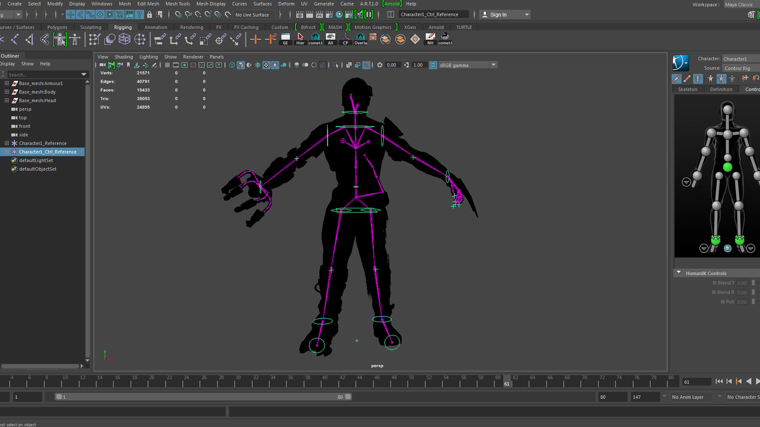This screenshot has height=427, width=760.
Task: Toggle smooth shade all cube icon
Action: (x=240, y=65)
